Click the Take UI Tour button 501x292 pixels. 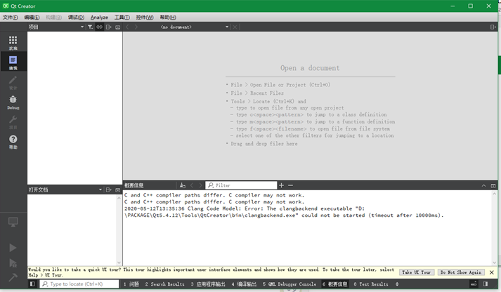pos(417,272)
